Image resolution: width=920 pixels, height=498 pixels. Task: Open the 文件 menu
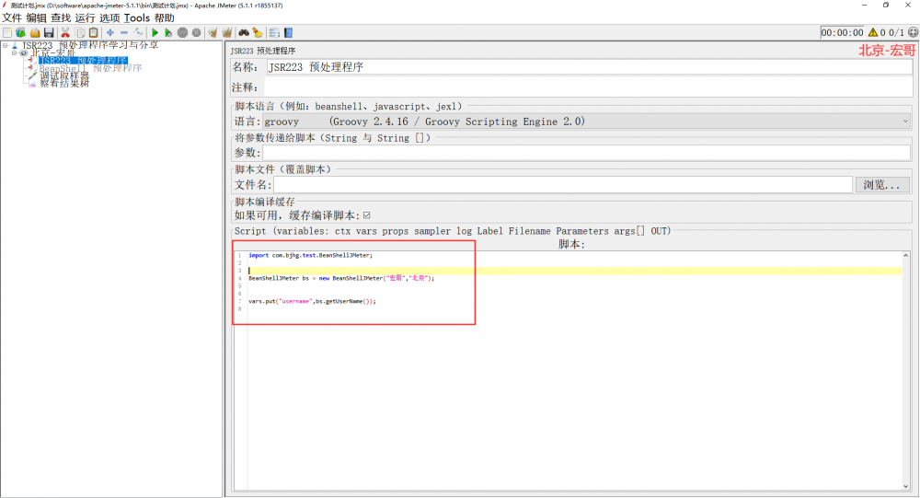click(x=12, y=18)
